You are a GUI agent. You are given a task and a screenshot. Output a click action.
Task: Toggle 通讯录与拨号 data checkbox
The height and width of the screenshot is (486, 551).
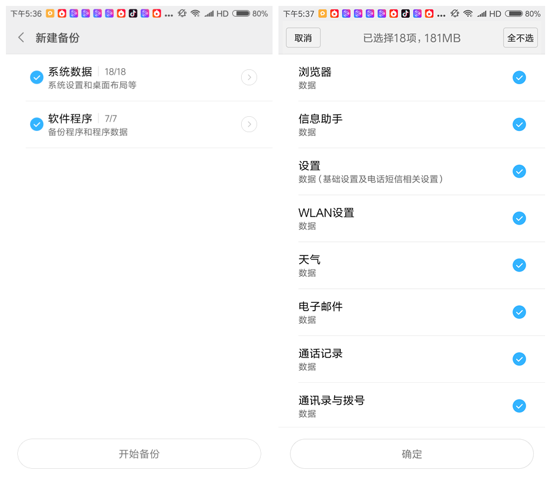[519, 406]
